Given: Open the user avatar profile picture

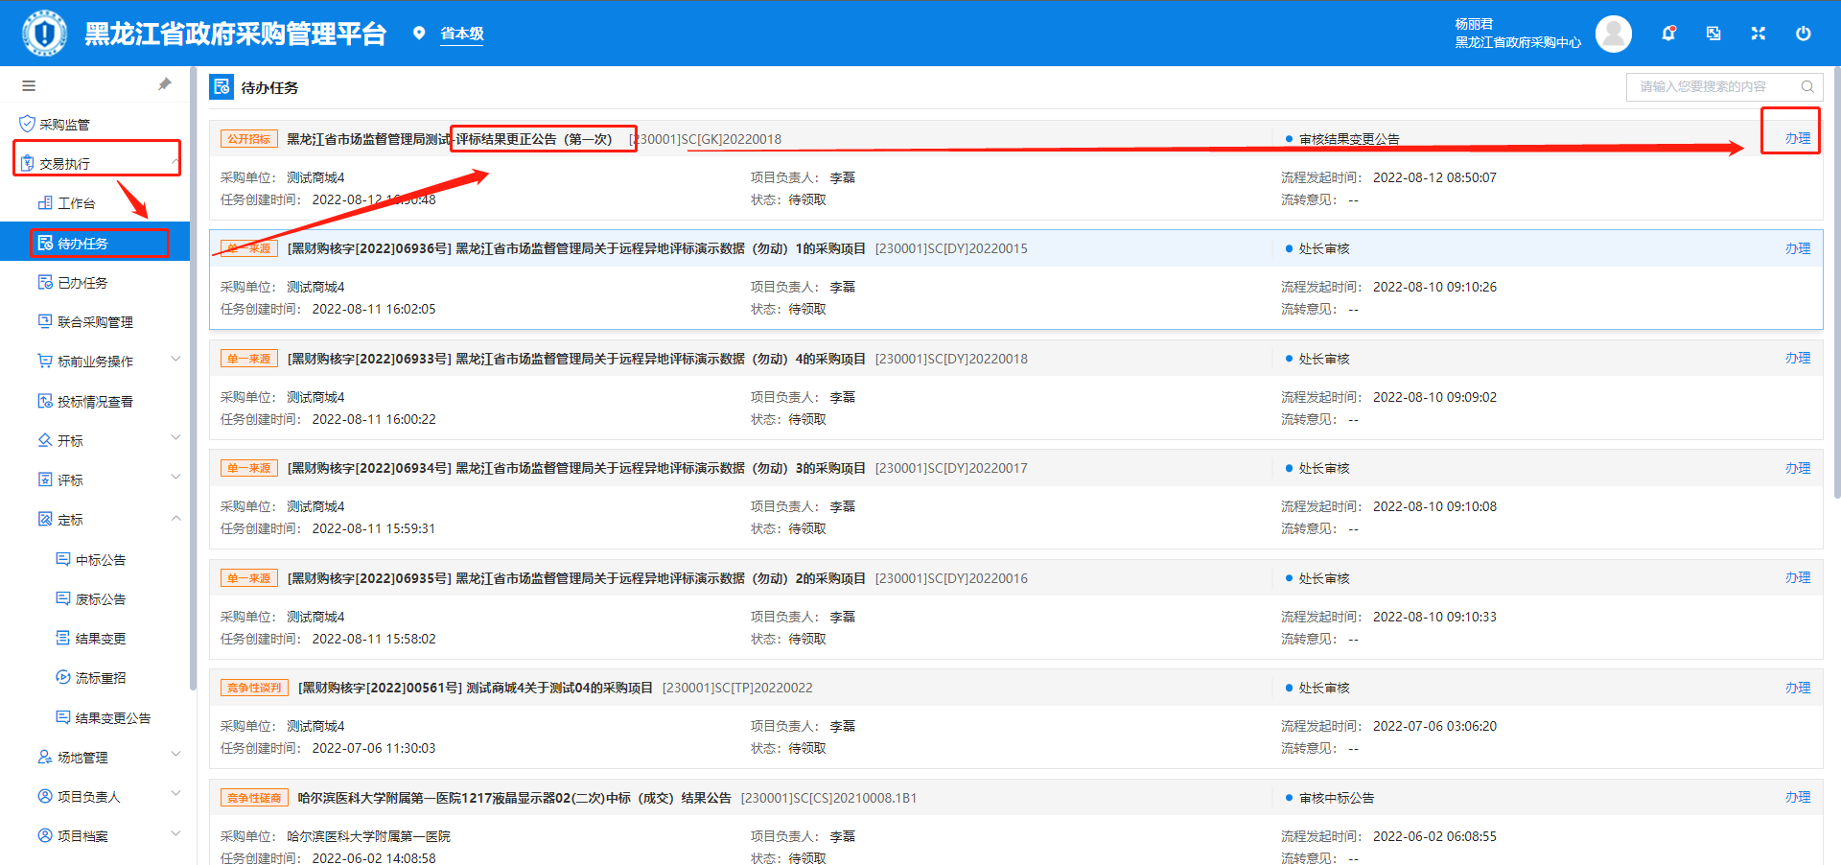Looking at the screenshot, I should click(x=1614, y=34).
